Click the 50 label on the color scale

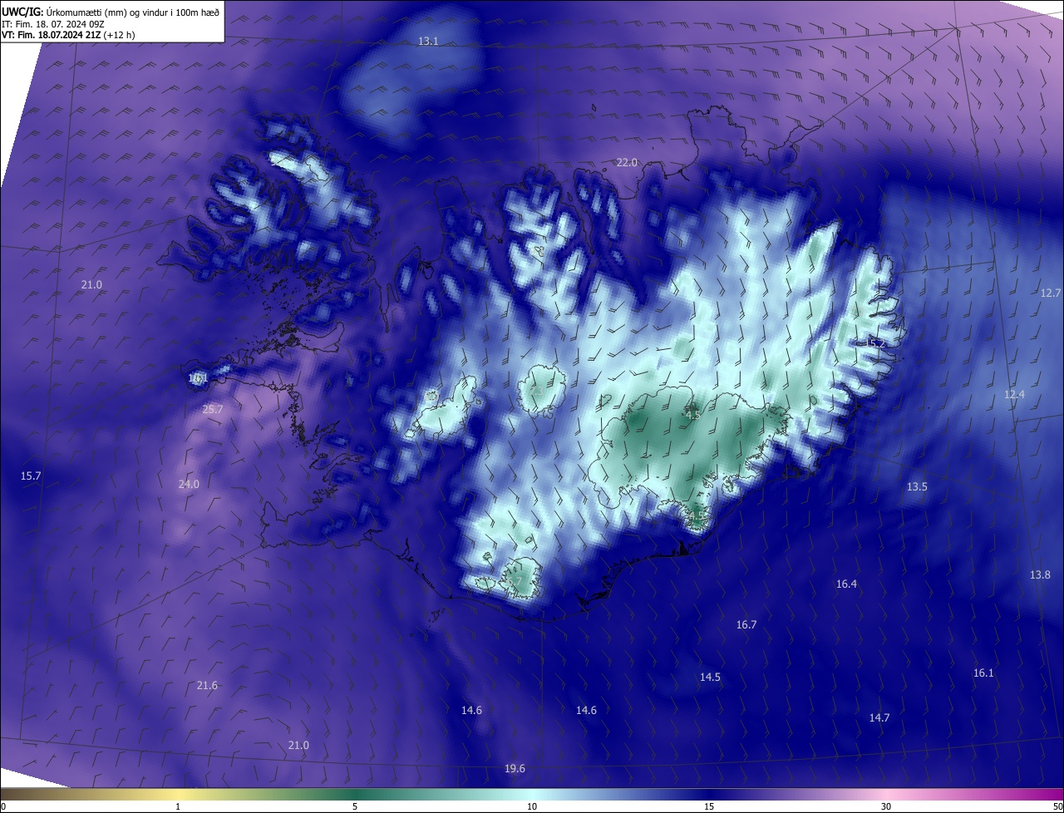tap(1057, 807)
